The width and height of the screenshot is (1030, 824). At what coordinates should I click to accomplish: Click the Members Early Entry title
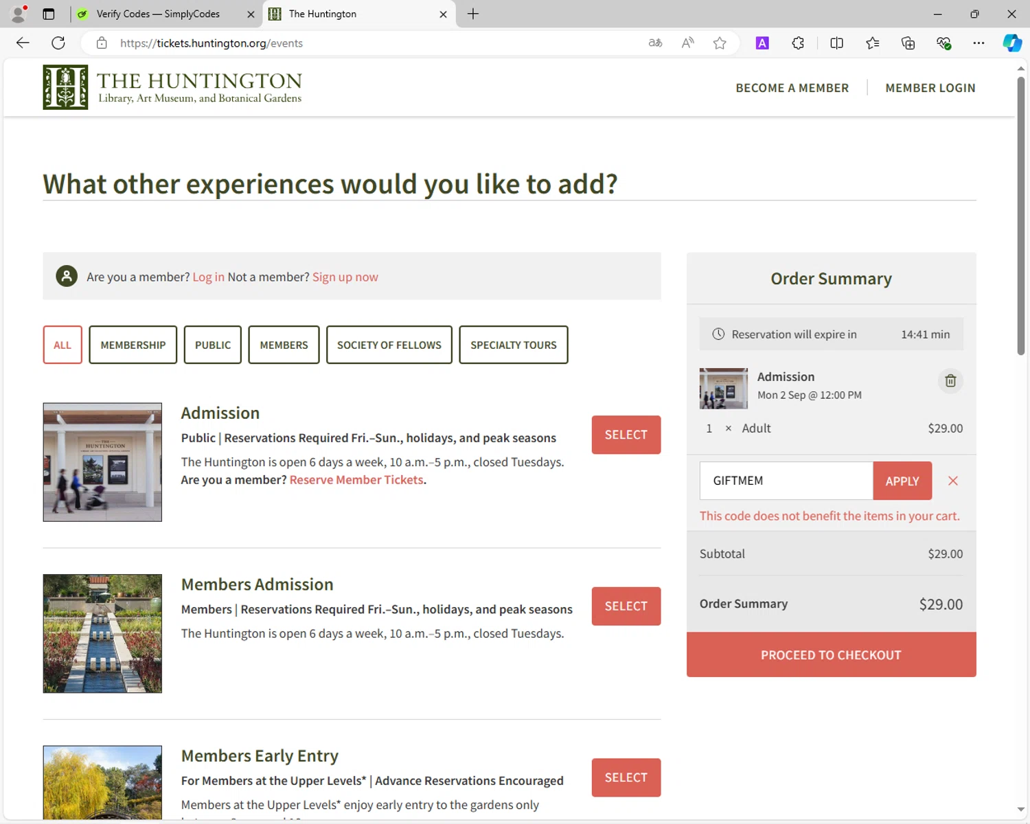pos(260,756)
